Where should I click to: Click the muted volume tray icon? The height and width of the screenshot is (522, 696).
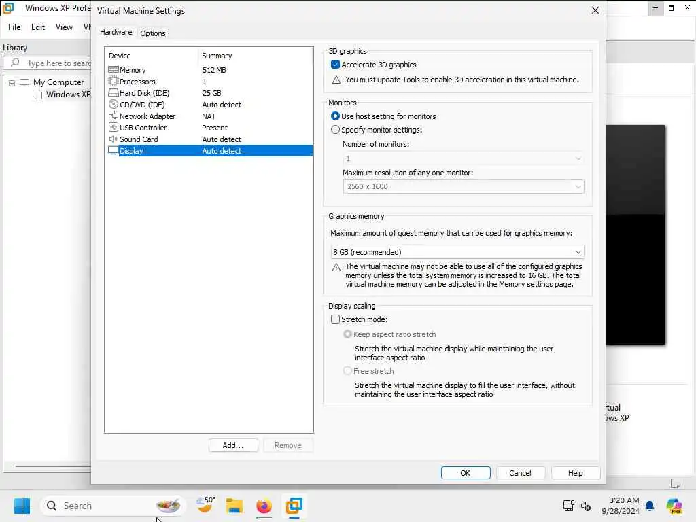point(586,506)
